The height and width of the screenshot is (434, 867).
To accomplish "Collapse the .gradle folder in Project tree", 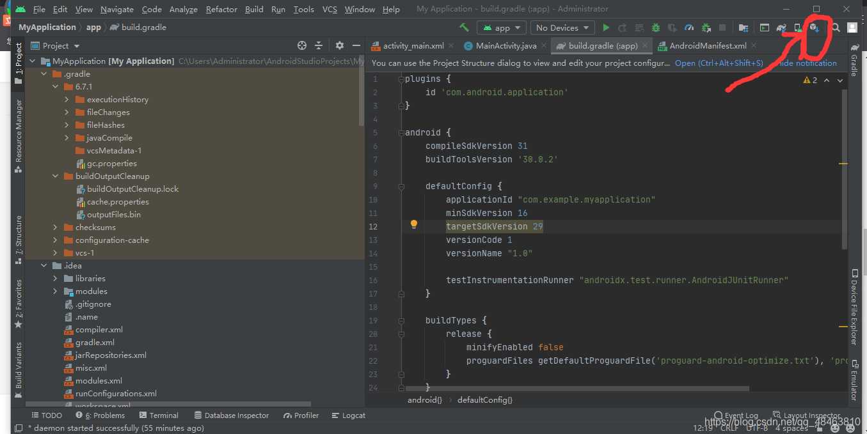I will pos(44,74).
